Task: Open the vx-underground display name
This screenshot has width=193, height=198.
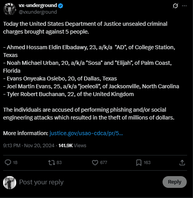Action: 38,5
